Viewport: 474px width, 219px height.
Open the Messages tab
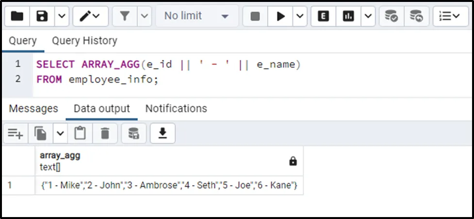click(x=33, y=109)
